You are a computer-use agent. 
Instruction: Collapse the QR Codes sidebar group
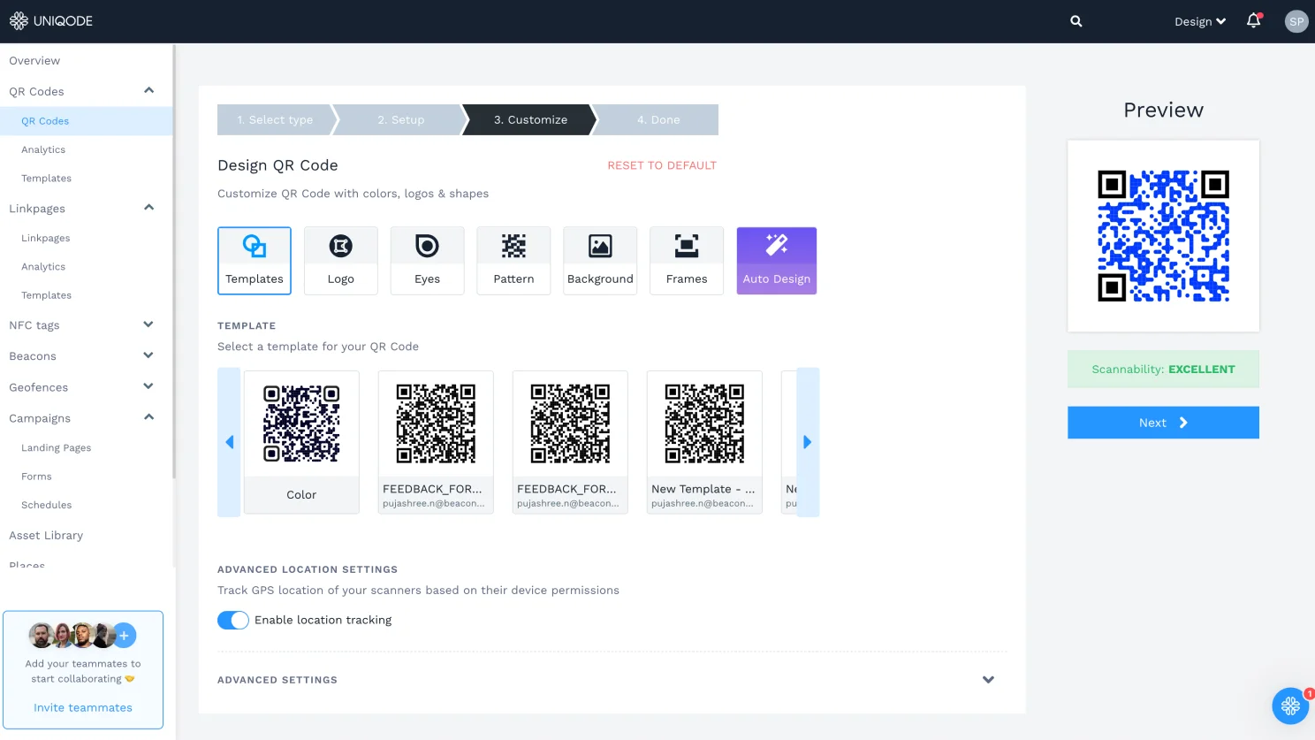[x=148, y=91]
